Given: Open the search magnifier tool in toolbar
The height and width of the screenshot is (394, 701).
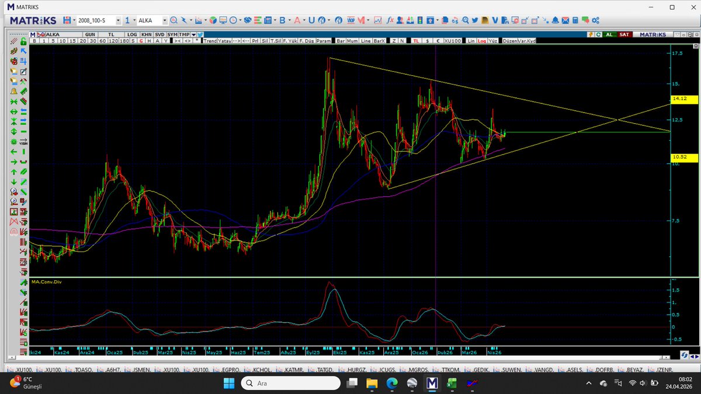Looking at the screenshot, I should pos(174,20).
